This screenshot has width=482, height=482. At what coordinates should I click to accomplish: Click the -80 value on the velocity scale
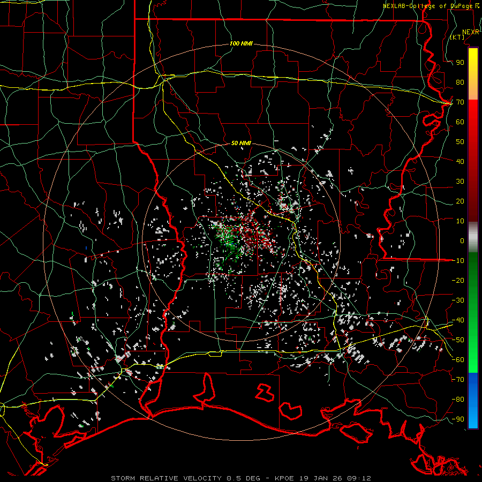(458, 400)
